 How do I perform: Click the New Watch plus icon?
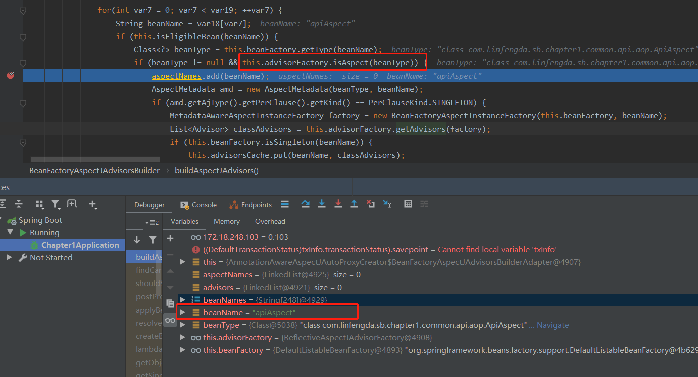tap(170, 238)
